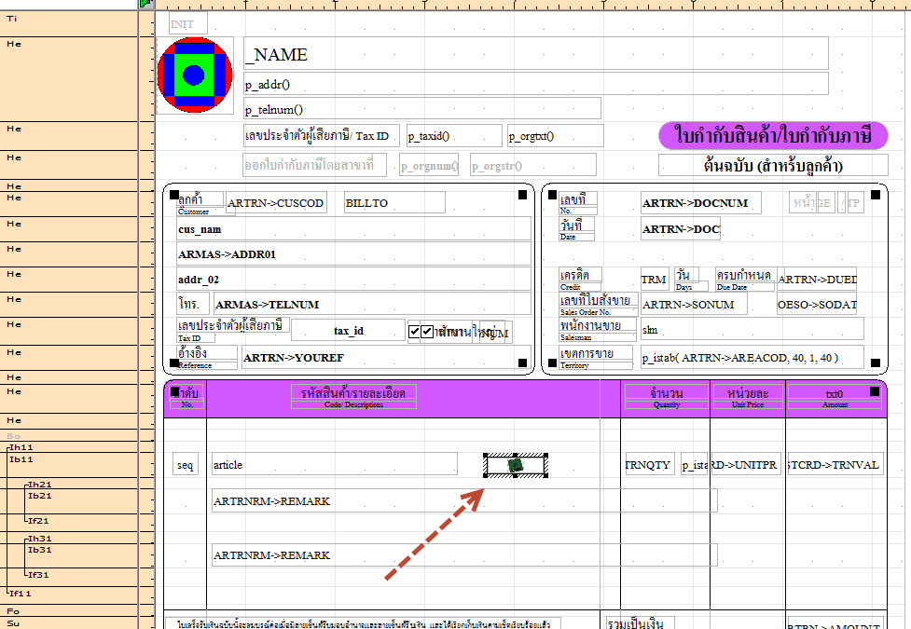Select the Ih11 band in the tree
Viewport: 911px width, 629px height.
(21, 447)
